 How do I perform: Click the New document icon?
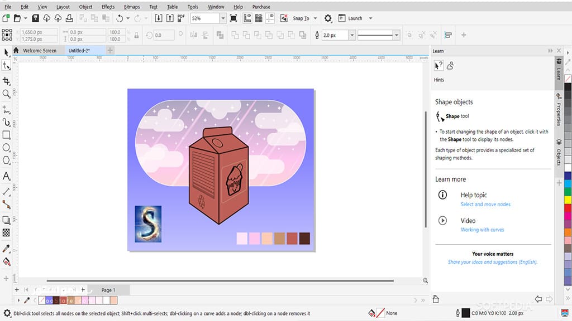(x=6, y=18)
